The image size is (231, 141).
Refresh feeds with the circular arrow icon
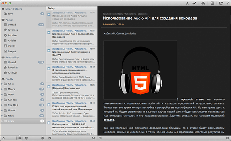click(x=4, y=138)
